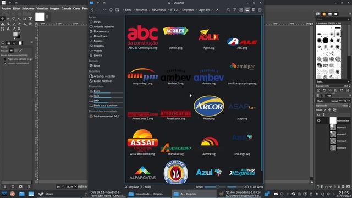Screen dimensions: 352x198
Task: Launch Vivaldi browser from the taskbar
Action: tap(12, 194)
